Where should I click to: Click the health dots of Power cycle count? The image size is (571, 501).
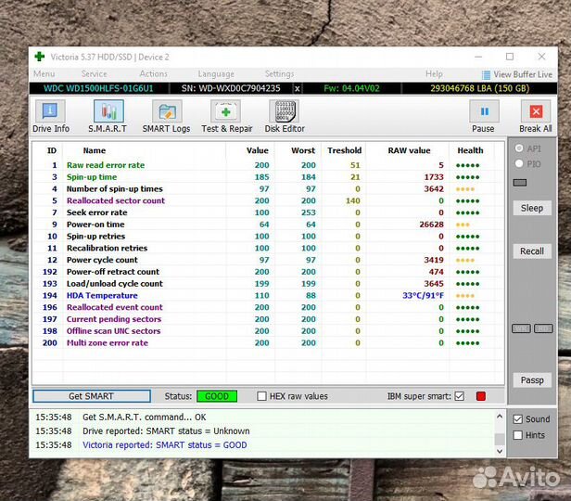point(465,260)
